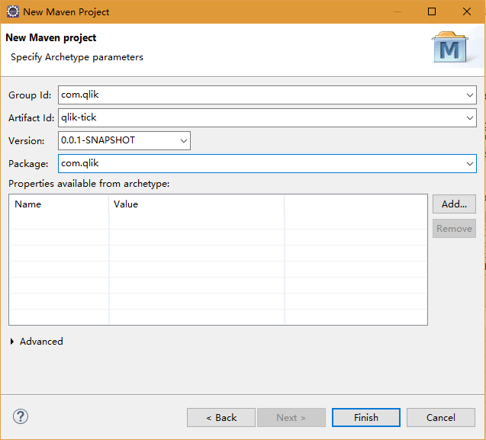
Task: Open the Group Id dropdown arrow
Action: (x=469, y=95)
